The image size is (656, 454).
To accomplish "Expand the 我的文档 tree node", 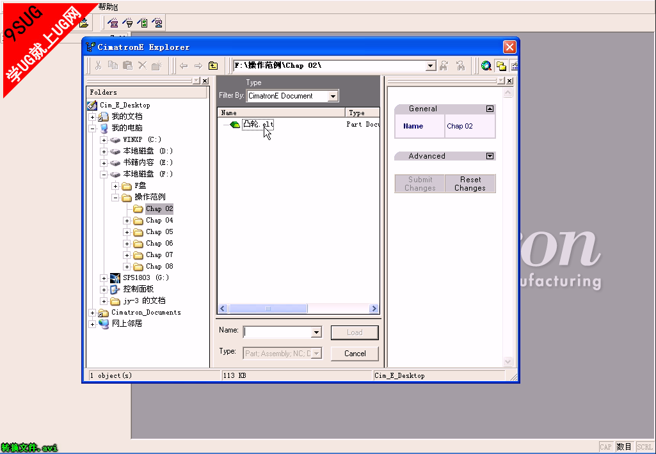I will point(92,117).
